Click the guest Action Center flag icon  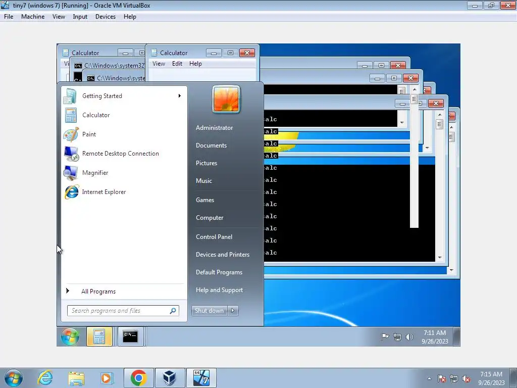pos(384,337)
